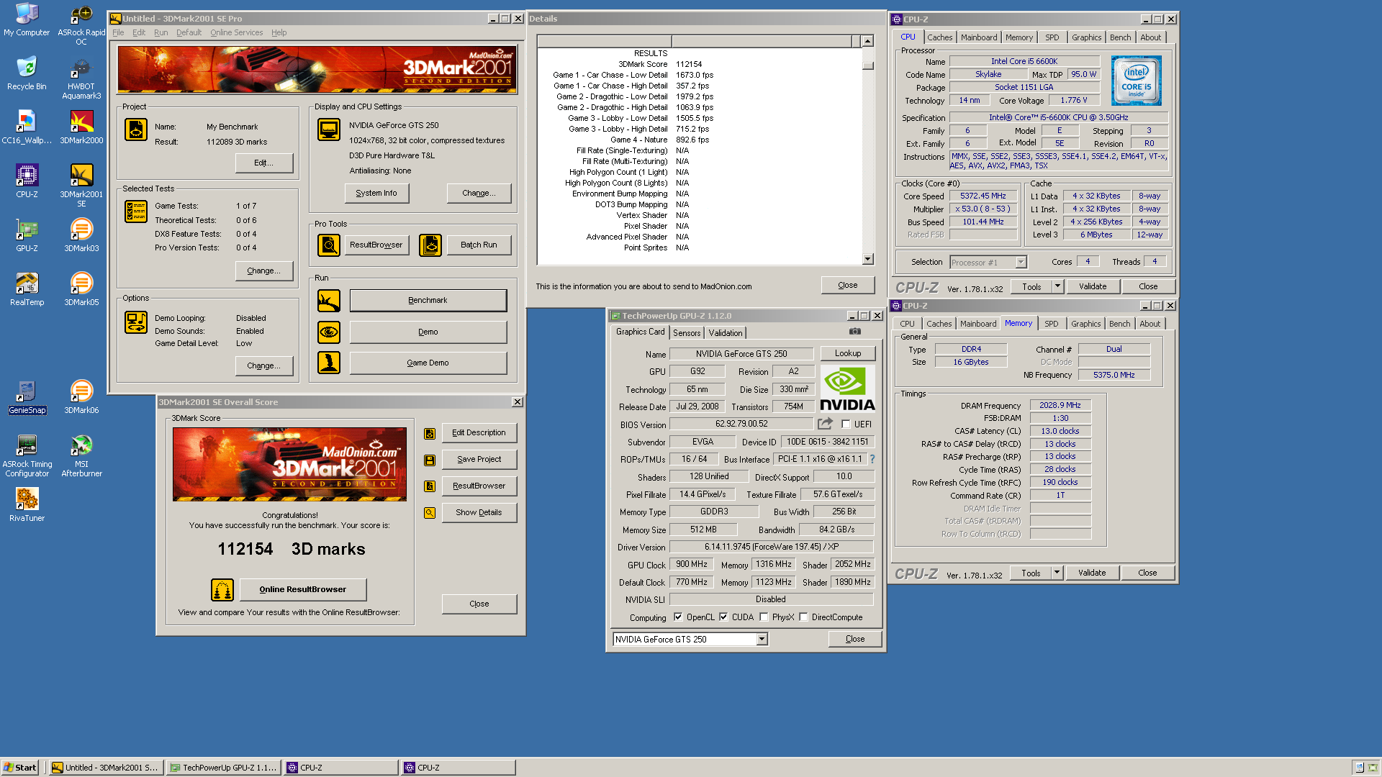Viewport: 1382px width, 777px height.
Task: Open Processor #1 selection dropdown in CPU-Z
Action: (1021, 263)
